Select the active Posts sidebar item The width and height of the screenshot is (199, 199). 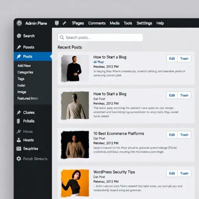(x=33, y=56)
